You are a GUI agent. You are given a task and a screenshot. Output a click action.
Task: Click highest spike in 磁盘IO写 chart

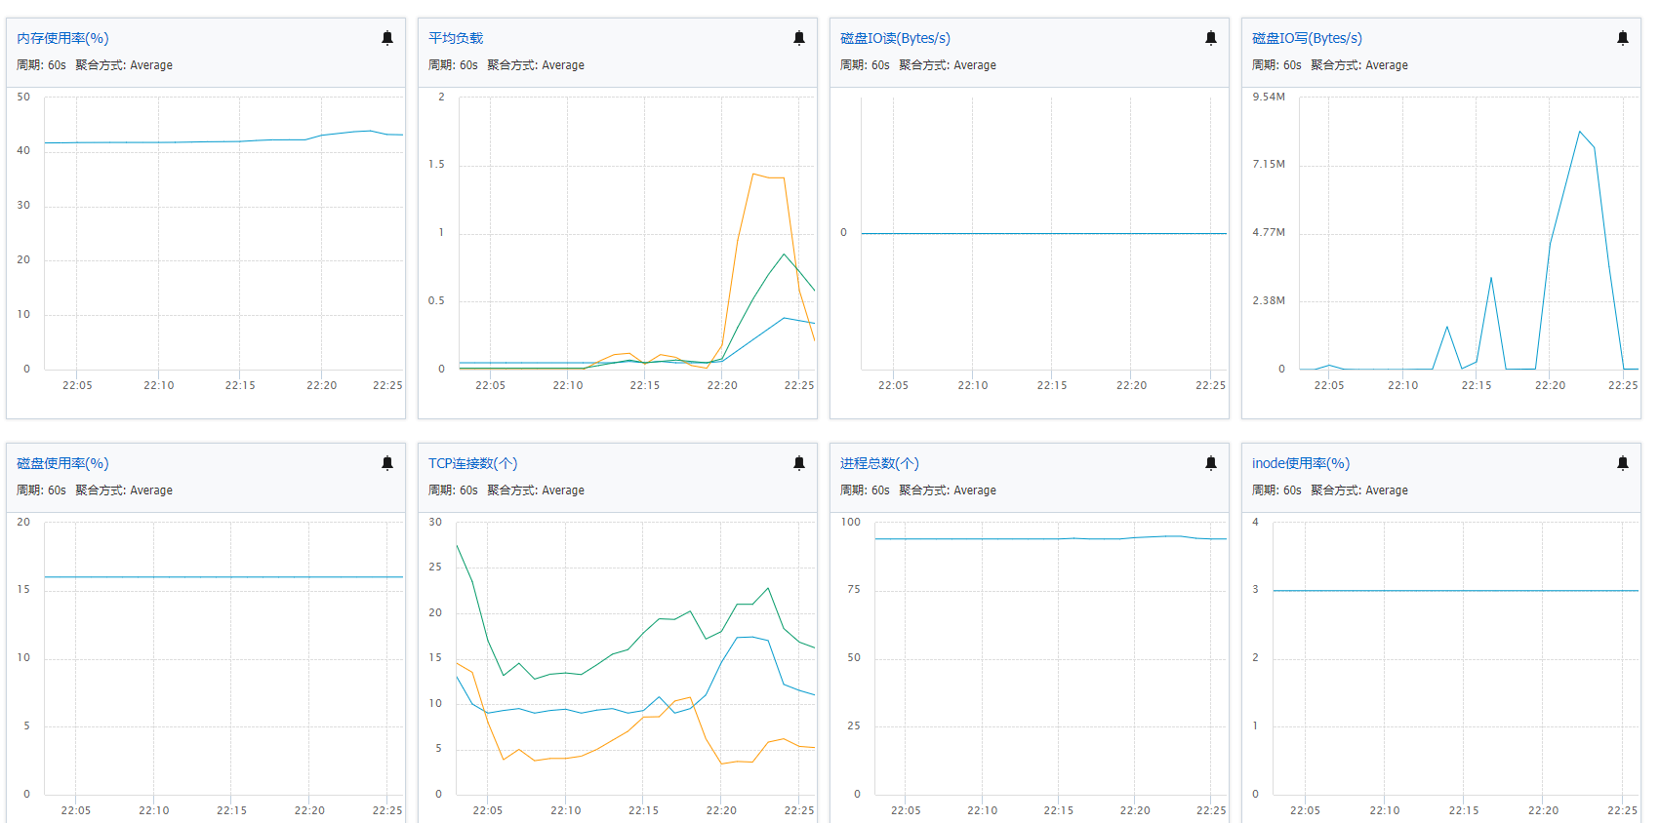(1579, 132)
